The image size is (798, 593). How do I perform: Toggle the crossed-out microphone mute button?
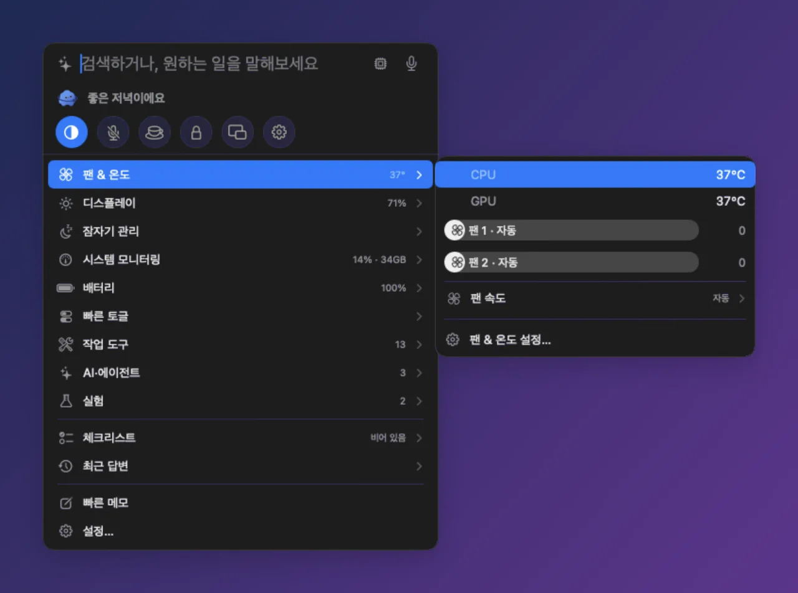click(113, 132)
